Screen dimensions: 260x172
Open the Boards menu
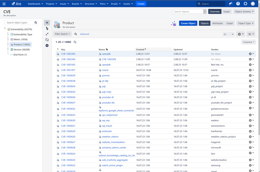click(77, 4)
